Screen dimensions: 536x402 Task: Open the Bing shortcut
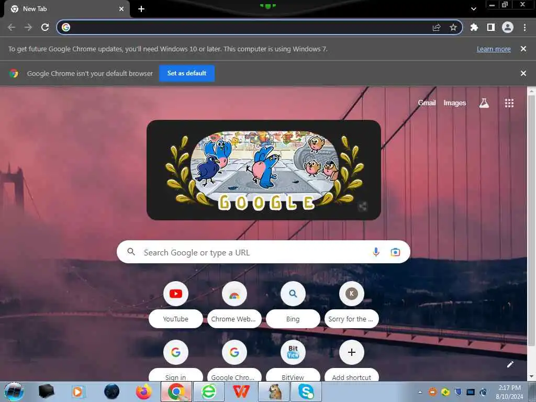click(293, 304)
